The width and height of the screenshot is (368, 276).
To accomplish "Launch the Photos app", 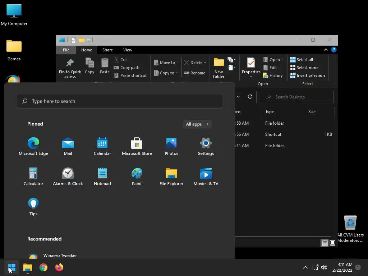I will pos(171,147).
